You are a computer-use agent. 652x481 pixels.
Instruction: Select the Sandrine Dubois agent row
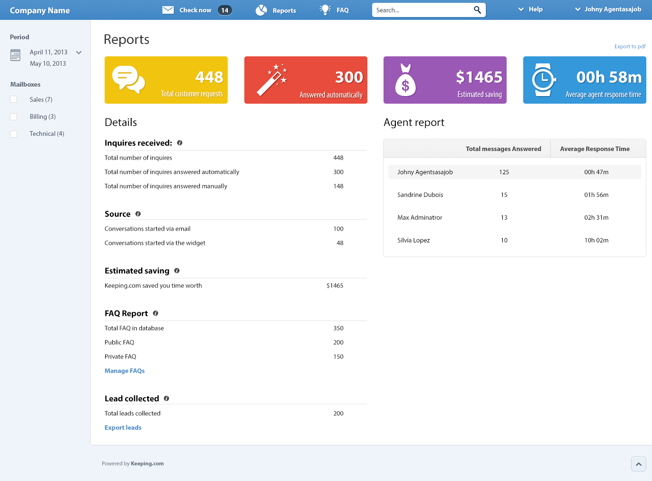coord(515,195)
